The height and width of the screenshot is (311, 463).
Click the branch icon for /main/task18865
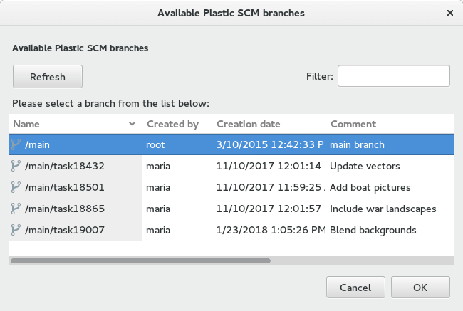tap(16, 209)
